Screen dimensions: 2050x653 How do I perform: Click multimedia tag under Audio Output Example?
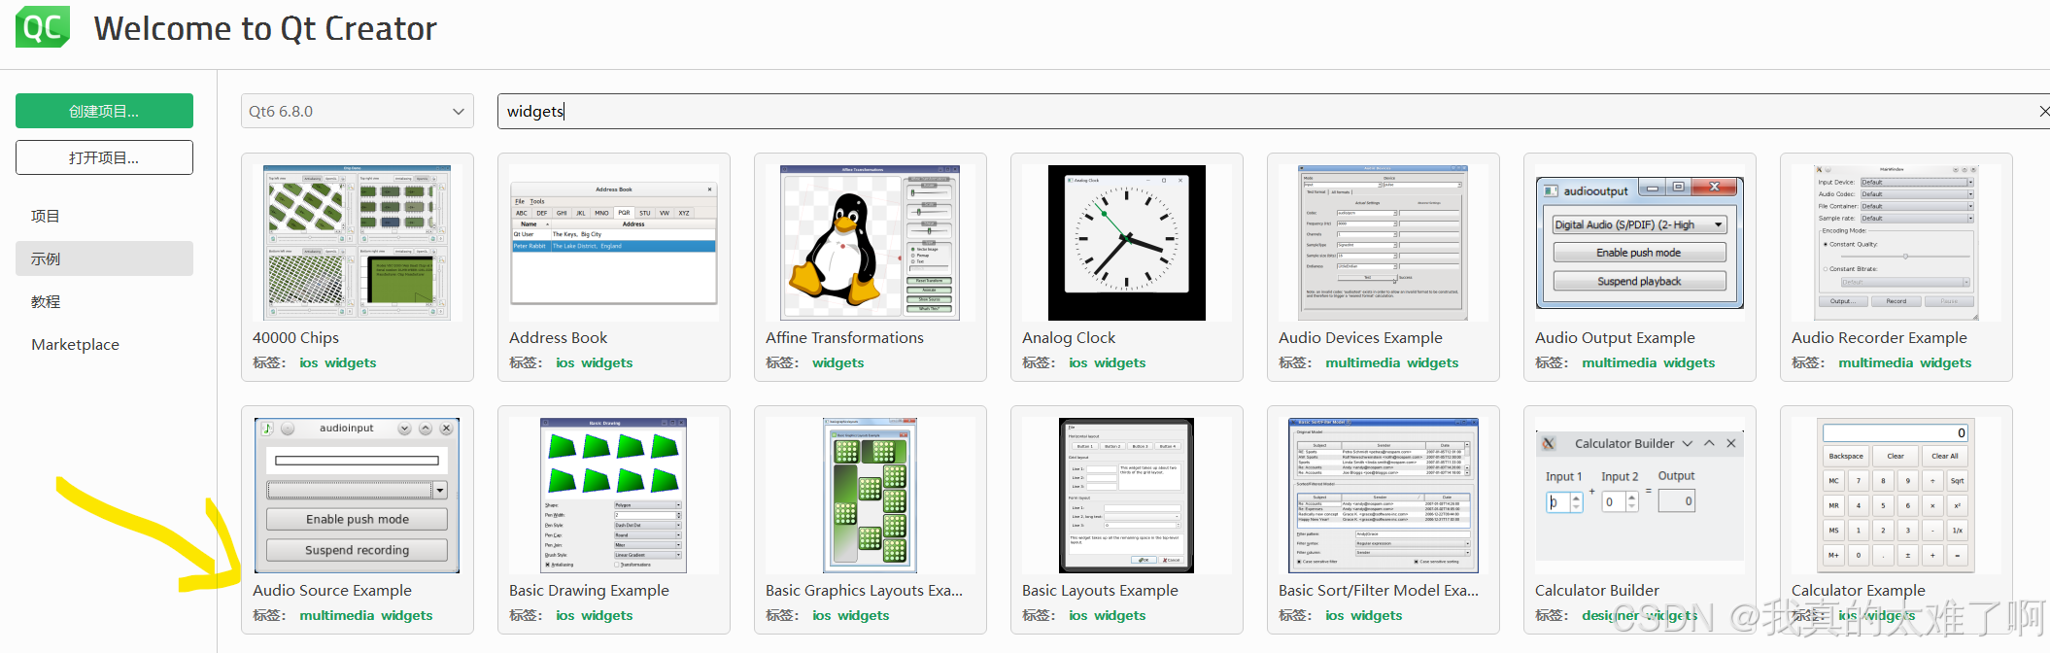coord(1620,362)
